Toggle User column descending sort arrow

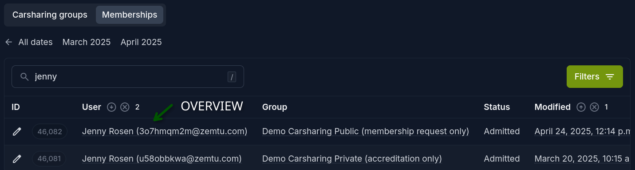tap(112, 107)
